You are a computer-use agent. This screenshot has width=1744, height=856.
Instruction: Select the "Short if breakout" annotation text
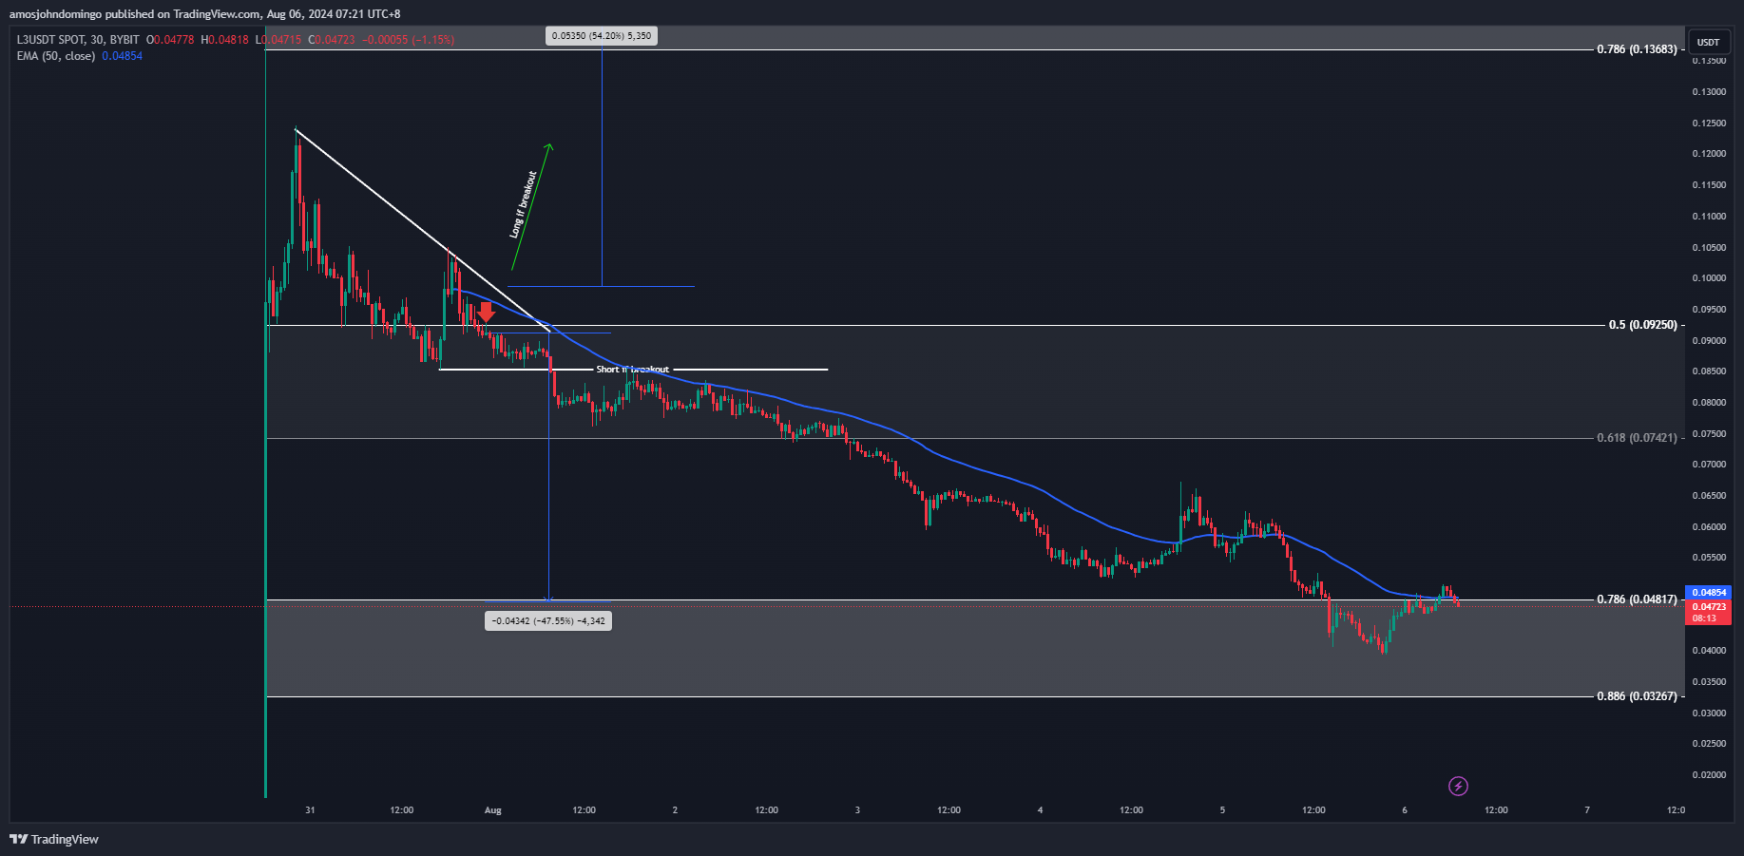(x=632, y=370)
